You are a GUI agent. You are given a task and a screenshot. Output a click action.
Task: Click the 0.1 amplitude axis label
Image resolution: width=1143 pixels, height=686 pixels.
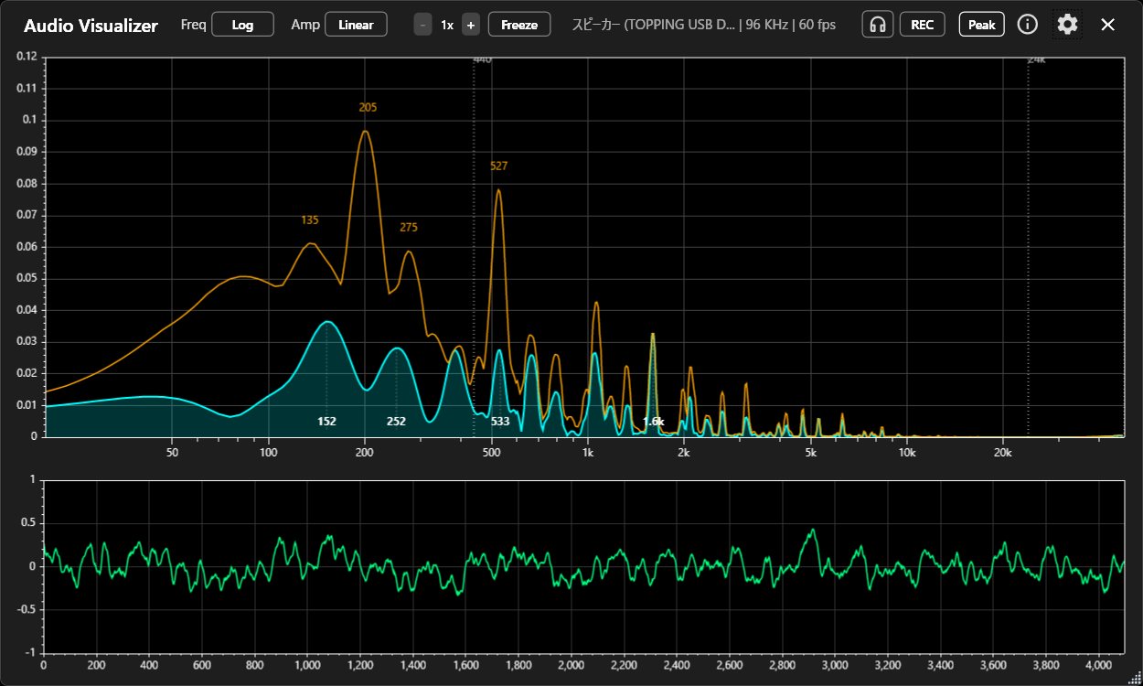pos(30,120)
